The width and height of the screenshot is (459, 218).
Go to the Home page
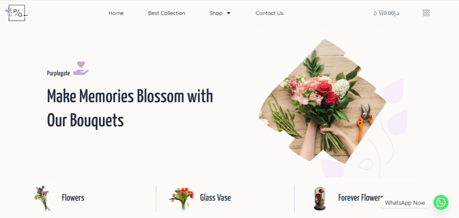[116, 13]
